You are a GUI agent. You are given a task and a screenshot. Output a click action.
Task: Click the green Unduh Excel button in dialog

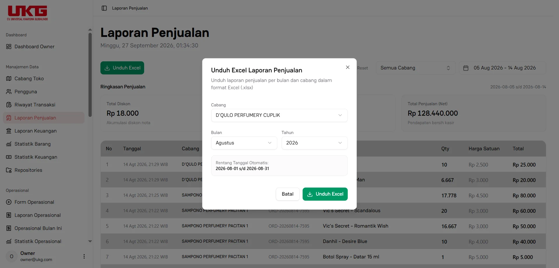click(325, 194)
